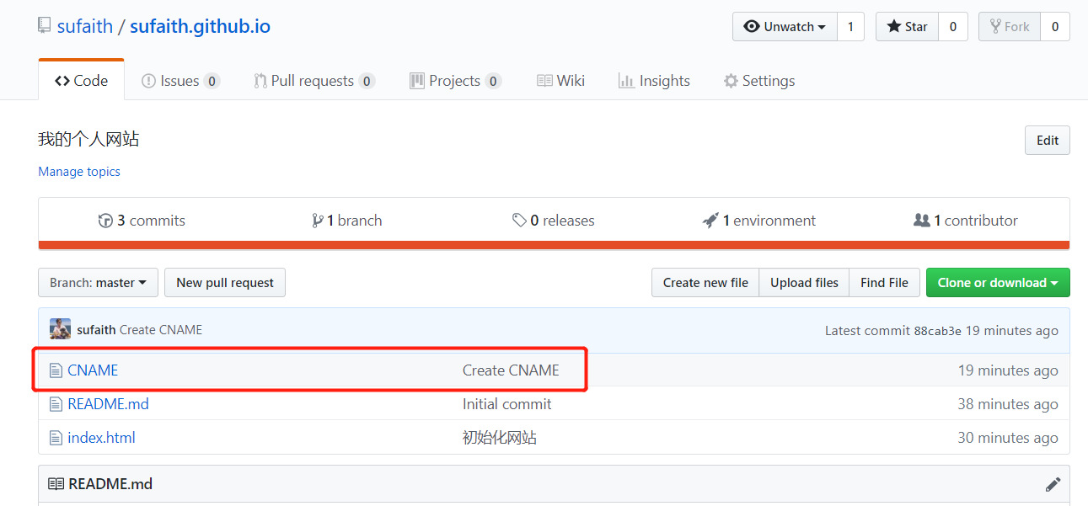View the 1 branch list
Viewport: 1088px width, 506px height.
(346, 221)
